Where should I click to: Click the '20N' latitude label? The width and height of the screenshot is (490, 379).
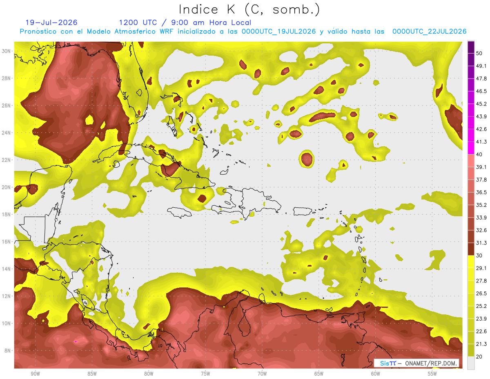7,187
